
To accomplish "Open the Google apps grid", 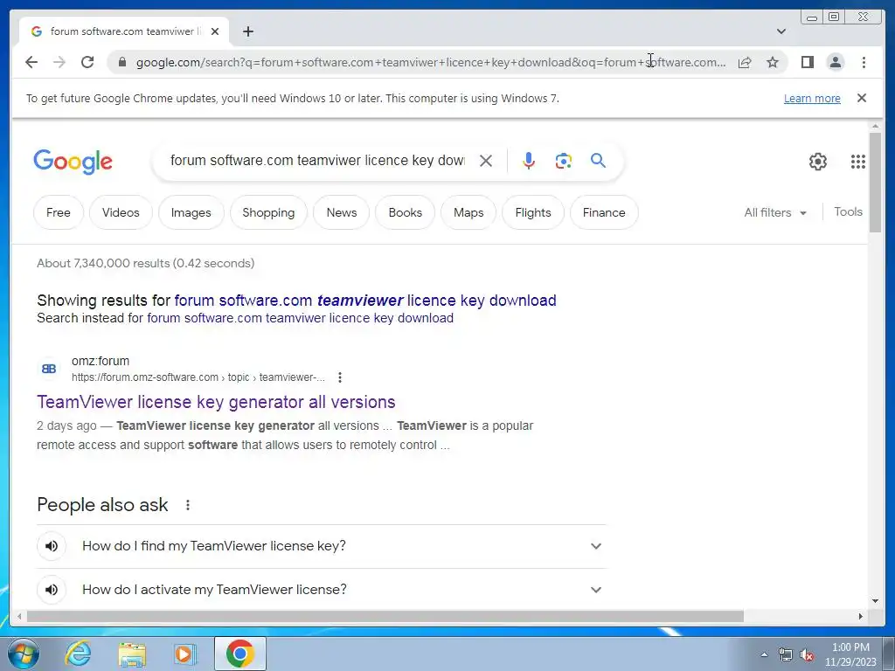I will [x=858, y=162].
